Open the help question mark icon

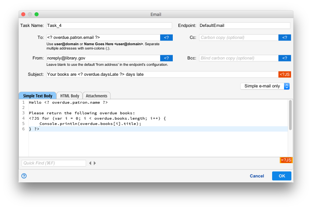(24, 176)
